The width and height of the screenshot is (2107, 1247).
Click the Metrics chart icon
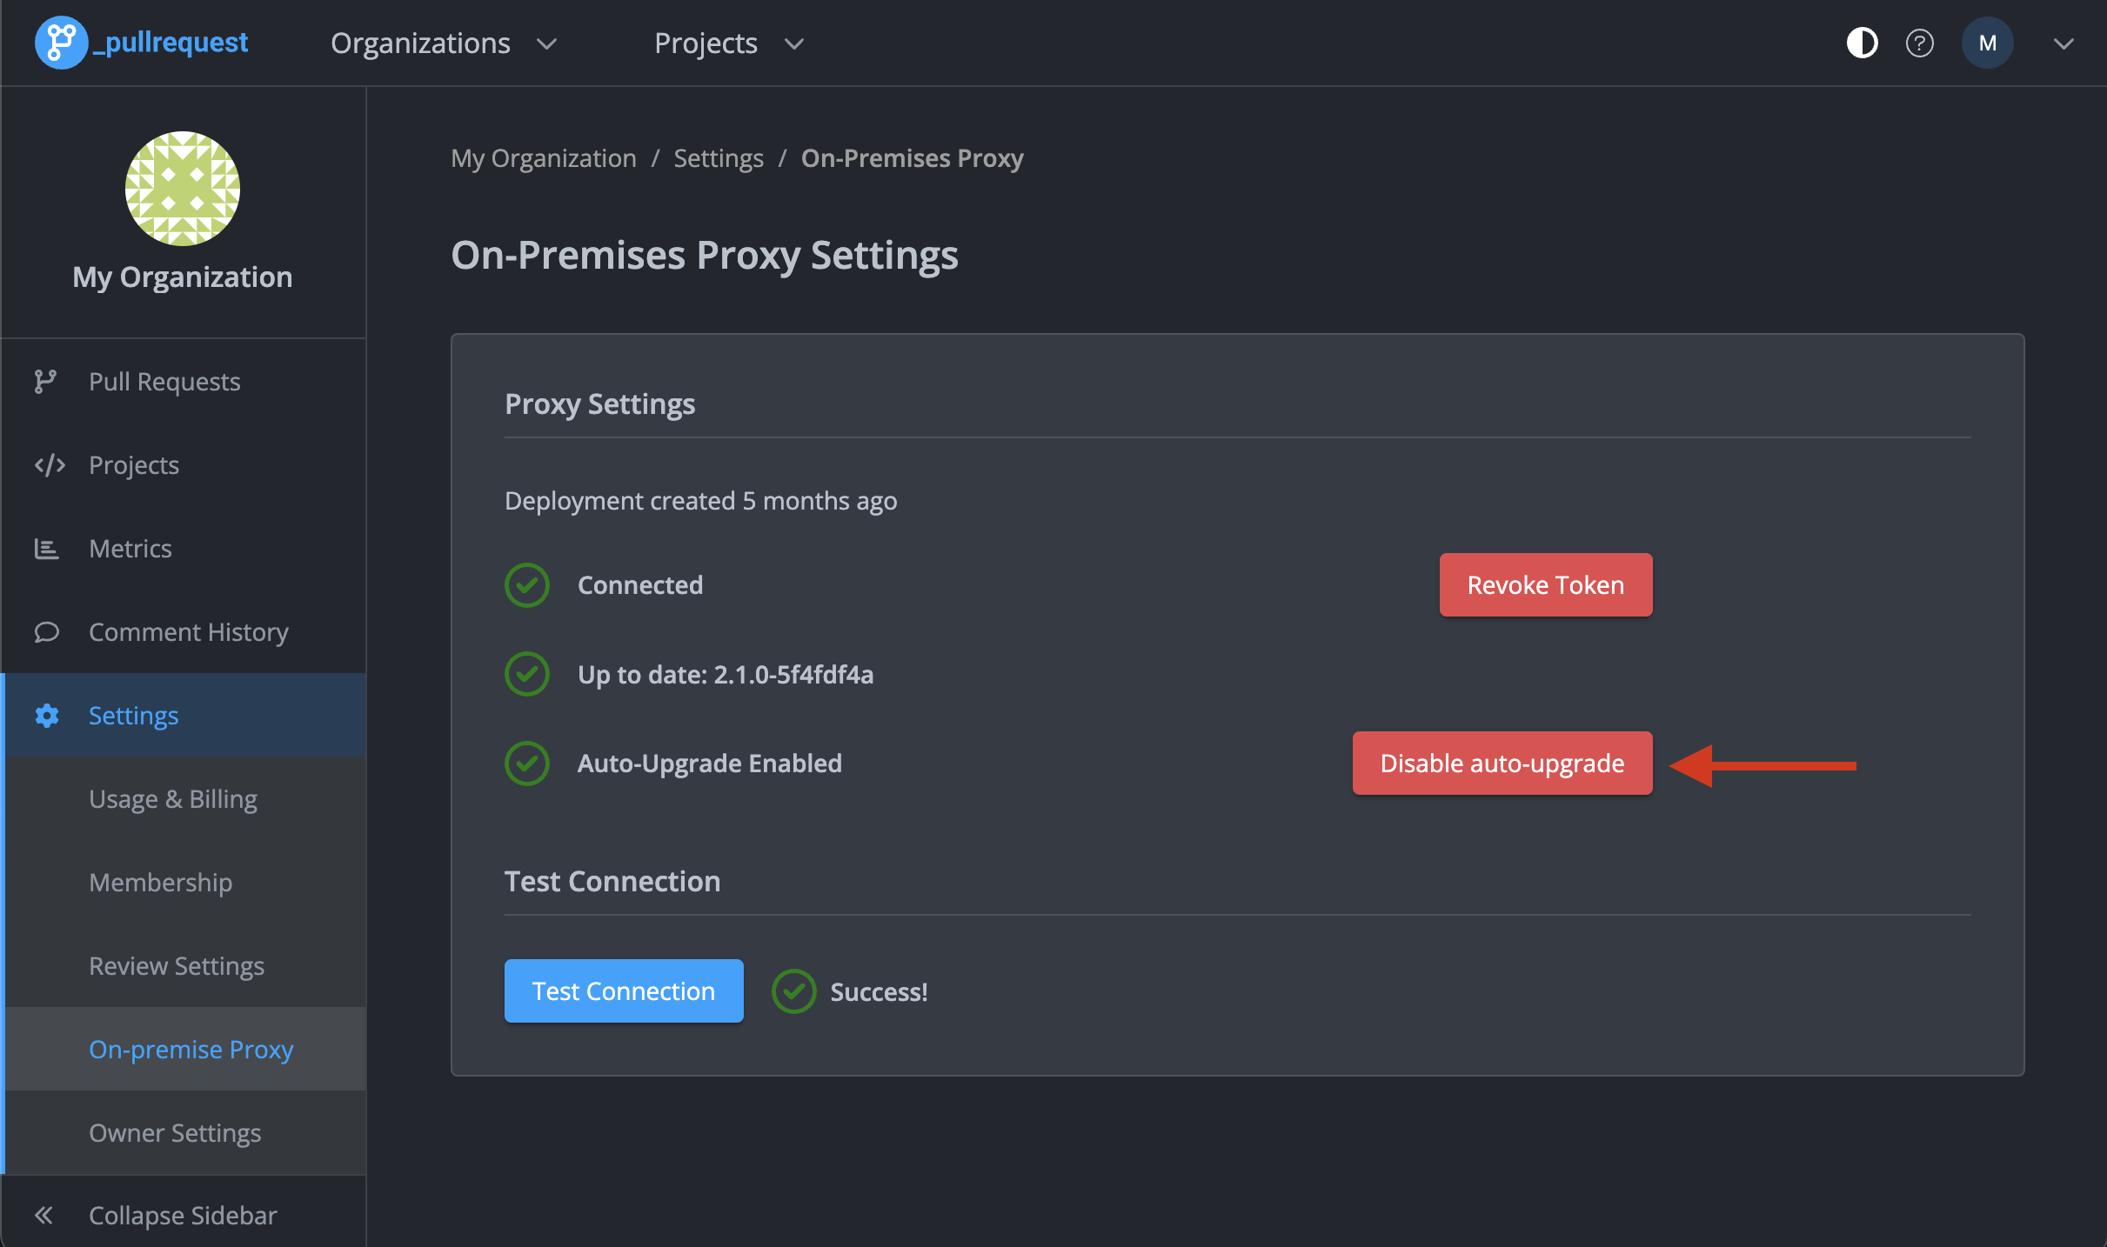click(46, 548)
